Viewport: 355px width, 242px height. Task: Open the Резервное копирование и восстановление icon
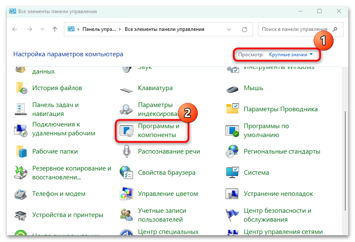(x=21, y=173)
